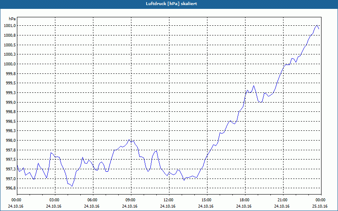338x211 pixels.
Task: Click the 'Luftdruck [hPa] skaliert' chart title
Action: [x=172, y=4]
